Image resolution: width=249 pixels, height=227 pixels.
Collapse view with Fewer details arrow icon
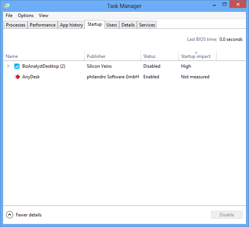9,215
